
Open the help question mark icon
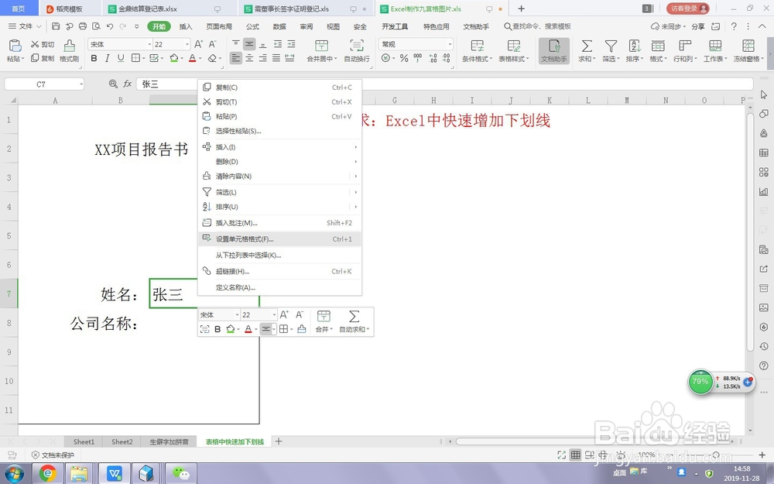point(734,26)
